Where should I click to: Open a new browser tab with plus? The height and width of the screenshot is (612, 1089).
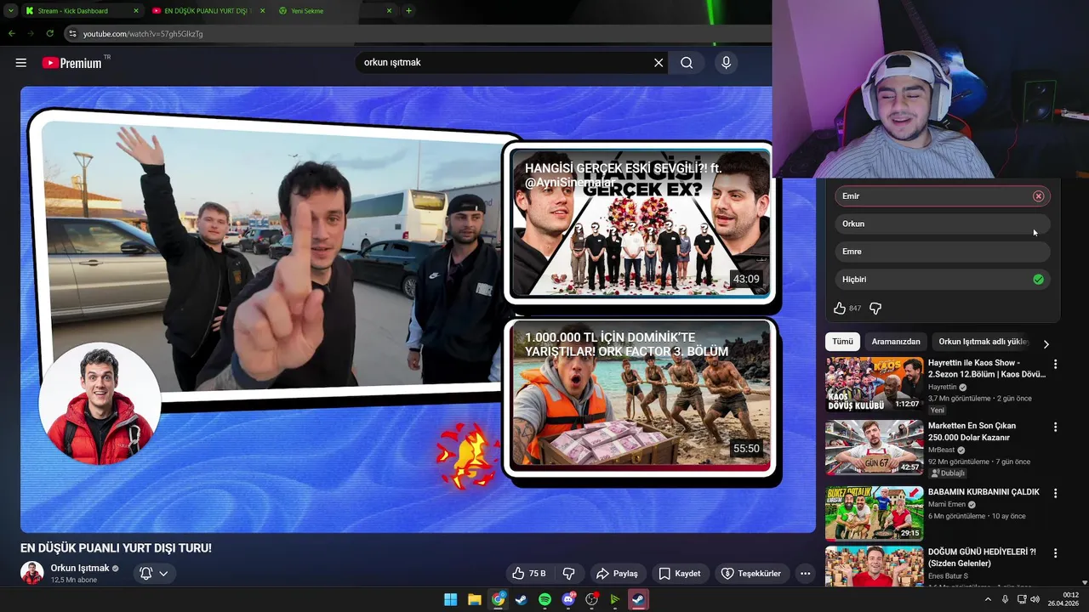click(409, 11)
